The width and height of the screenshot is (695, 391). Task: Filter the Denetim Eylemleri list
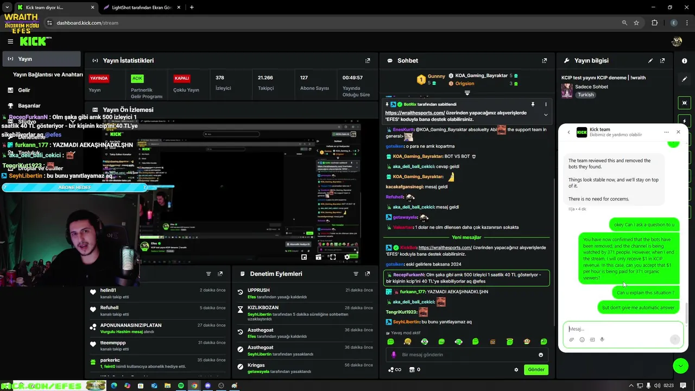point(356,274)
